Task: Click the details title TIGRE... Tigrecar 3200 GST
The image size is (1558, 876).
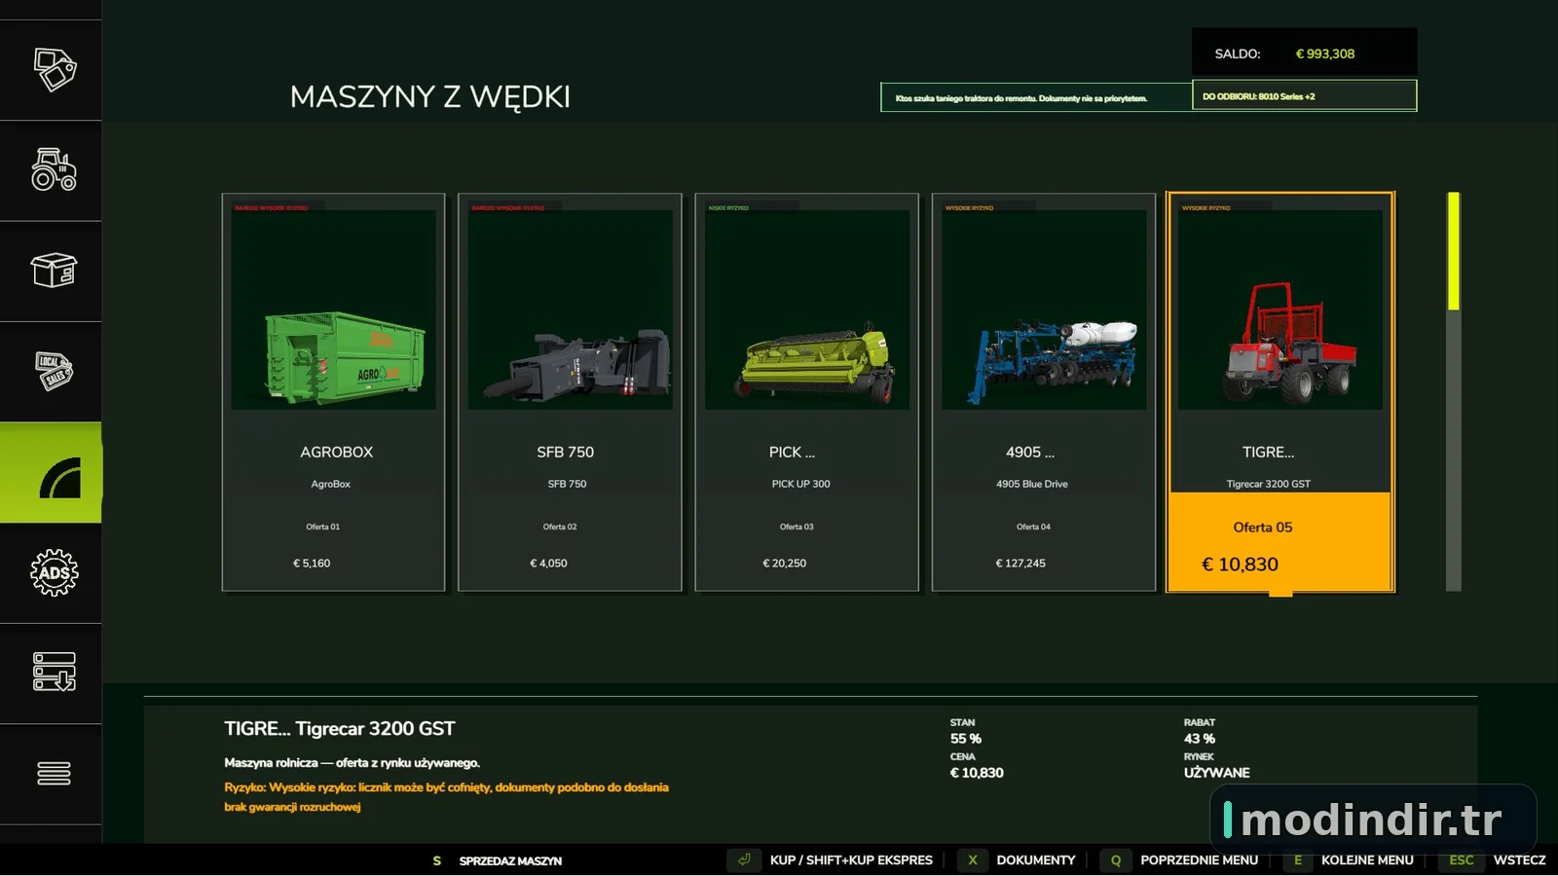Action: point(340,729)
